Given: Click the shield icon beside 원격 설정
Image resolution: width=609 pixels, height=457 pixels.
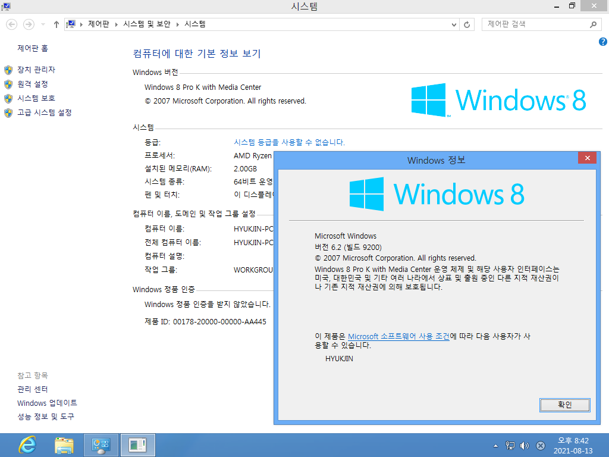Looking at the screenshot, I should click(8, 84).
